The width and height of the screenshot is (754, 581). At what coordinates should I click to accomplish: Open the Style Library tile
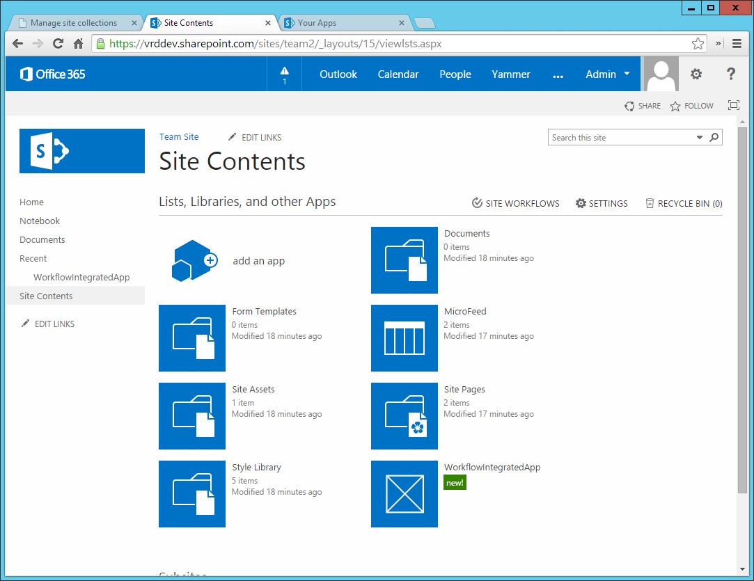(192, 494)
